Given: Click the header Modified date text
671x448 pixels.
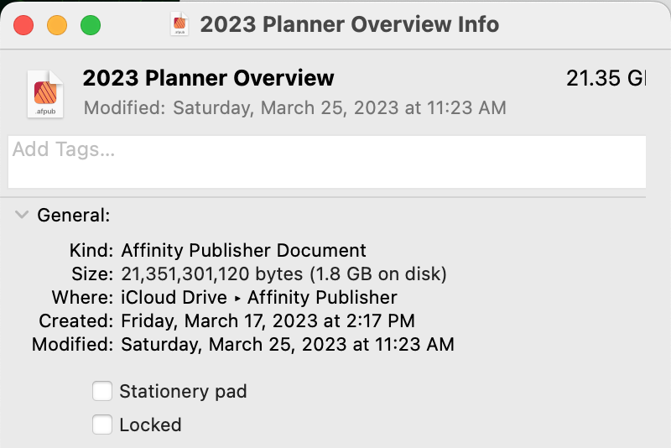Looking at the screenshot, I should pos(295,108).
